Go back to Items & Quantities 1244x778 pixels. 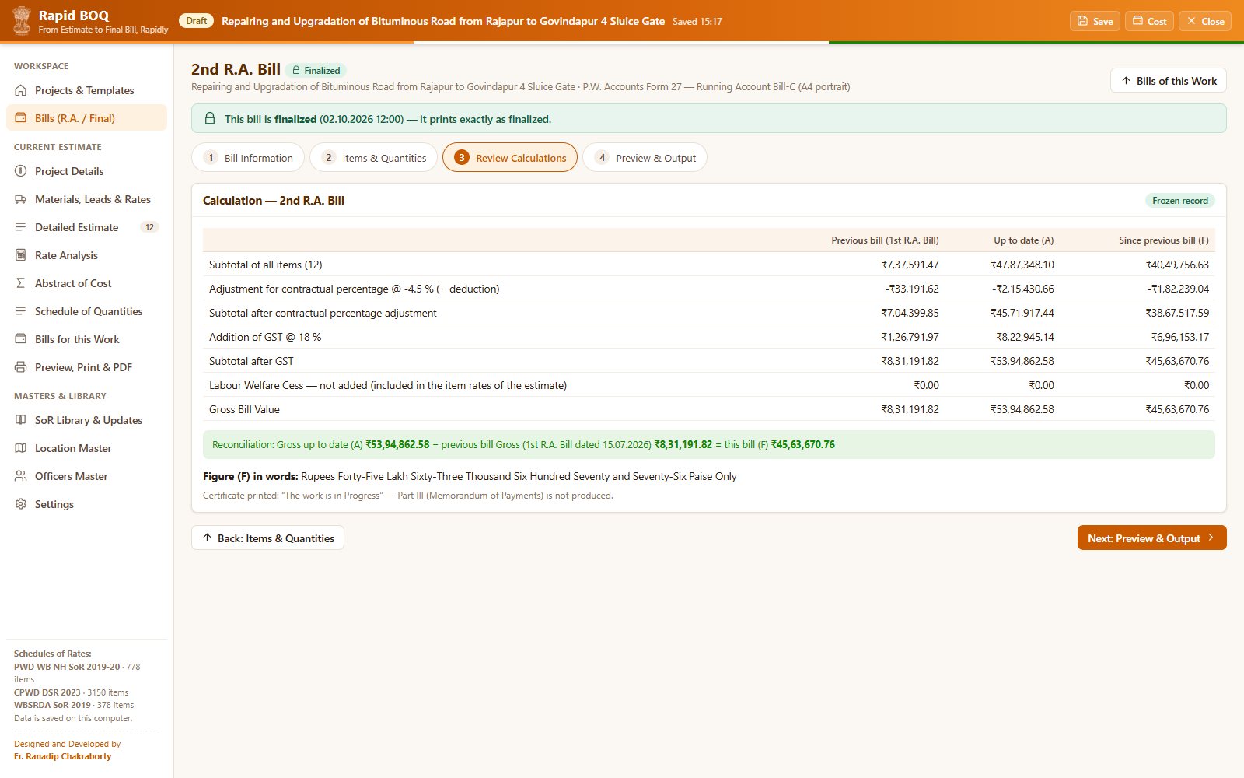[x=267, y=538]
